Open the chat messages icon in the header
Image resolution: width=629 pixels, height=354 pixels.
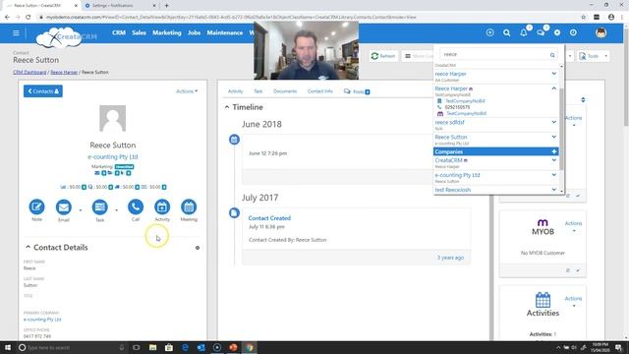541,32
